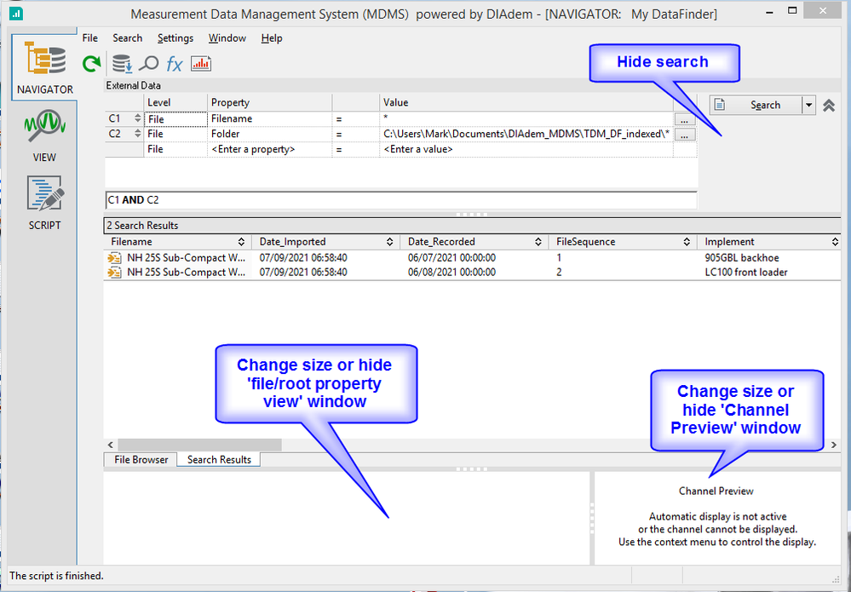Click the magnifier search toolbar icon
This screenshot has width=851, height=592.
149,64
